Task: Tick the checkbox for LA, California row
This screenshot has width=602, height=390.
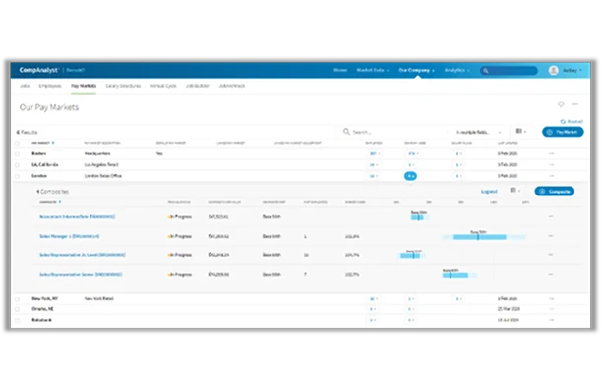Action: (x=17, y=165)
